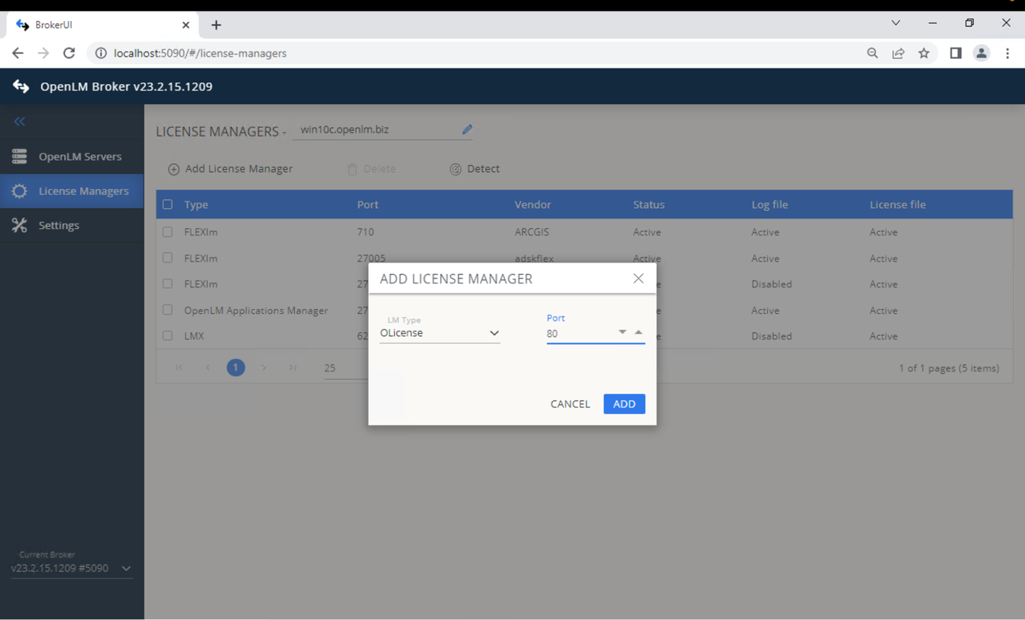The image size is (1025, 620).
Task: Open the LM Type dropdown showing OLicense
Action: tap(494, 333)
